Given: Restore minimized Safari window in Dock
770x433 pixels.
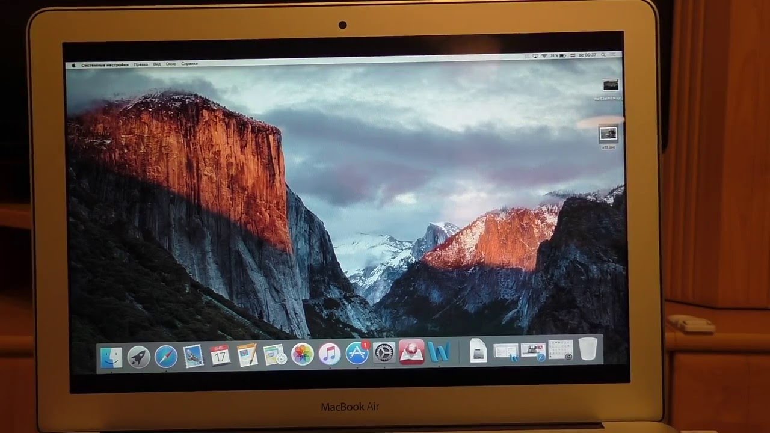Looking at the screenshot, I should tap(533, 351).
